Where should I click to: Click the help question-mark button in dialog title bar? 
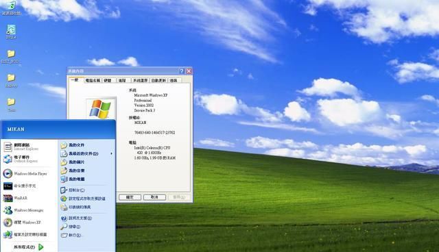click(x=182, y=71)
